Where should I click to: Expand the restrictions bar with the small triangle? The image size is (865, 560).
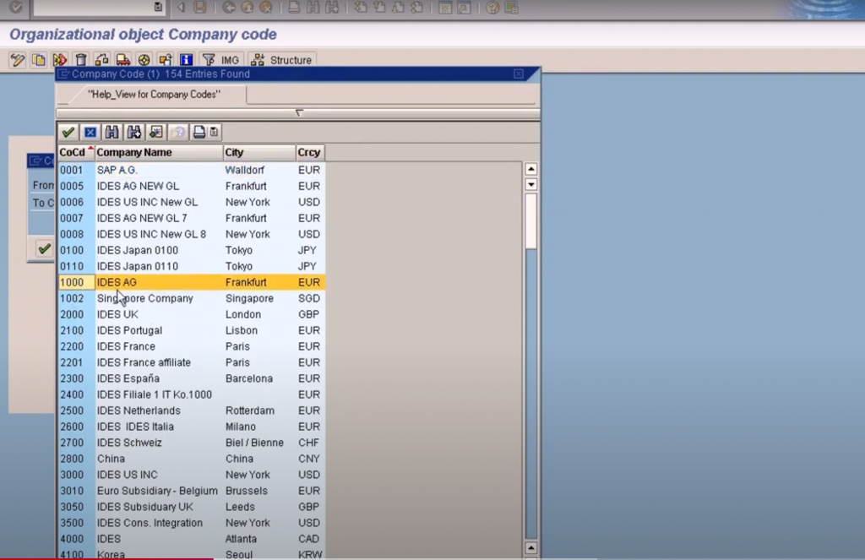click(299, 113)
